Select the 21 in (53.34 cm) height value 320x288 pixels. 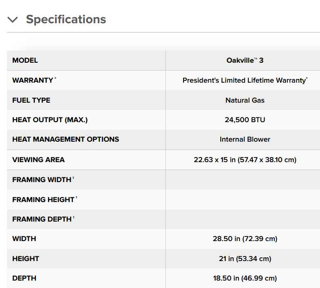tap(245, 259)
